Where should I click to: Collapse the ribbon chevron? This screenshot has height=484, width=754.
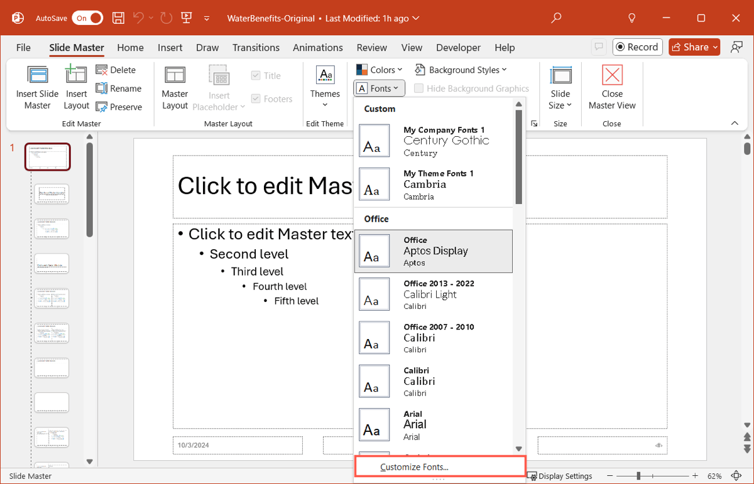tap(735, 124)
